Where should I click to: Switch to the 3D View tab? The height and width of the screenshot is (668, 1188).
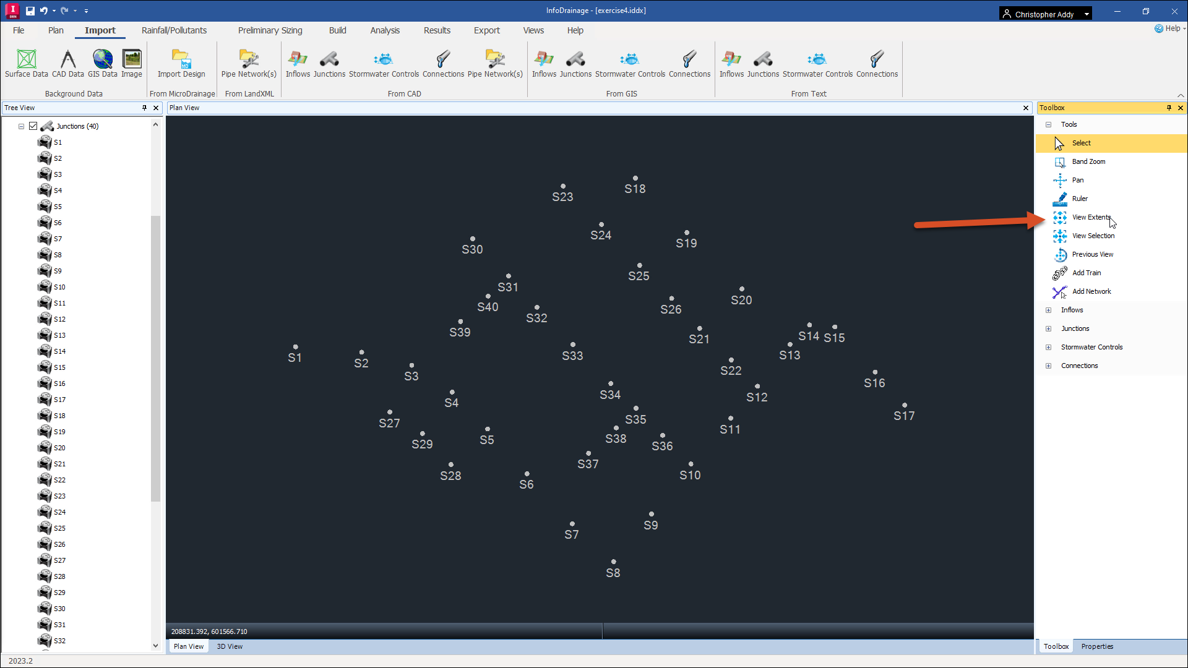tap(230, 646)
